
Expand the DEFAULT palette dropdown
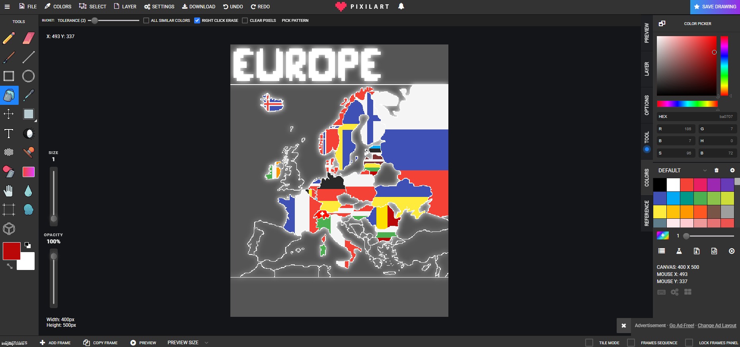[705, 170]
